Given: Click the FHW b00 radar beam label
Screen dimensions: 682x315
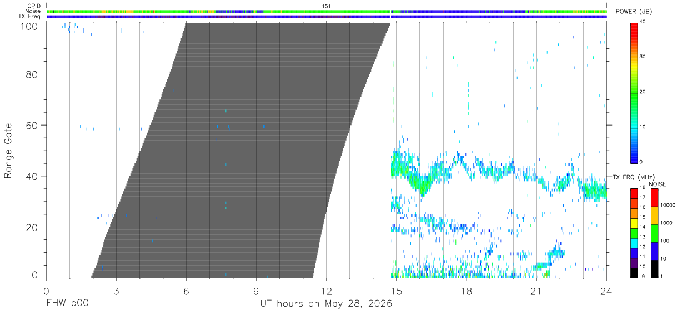Looking at the screenshot, I should pyautogui.click(x=67, y=304).
